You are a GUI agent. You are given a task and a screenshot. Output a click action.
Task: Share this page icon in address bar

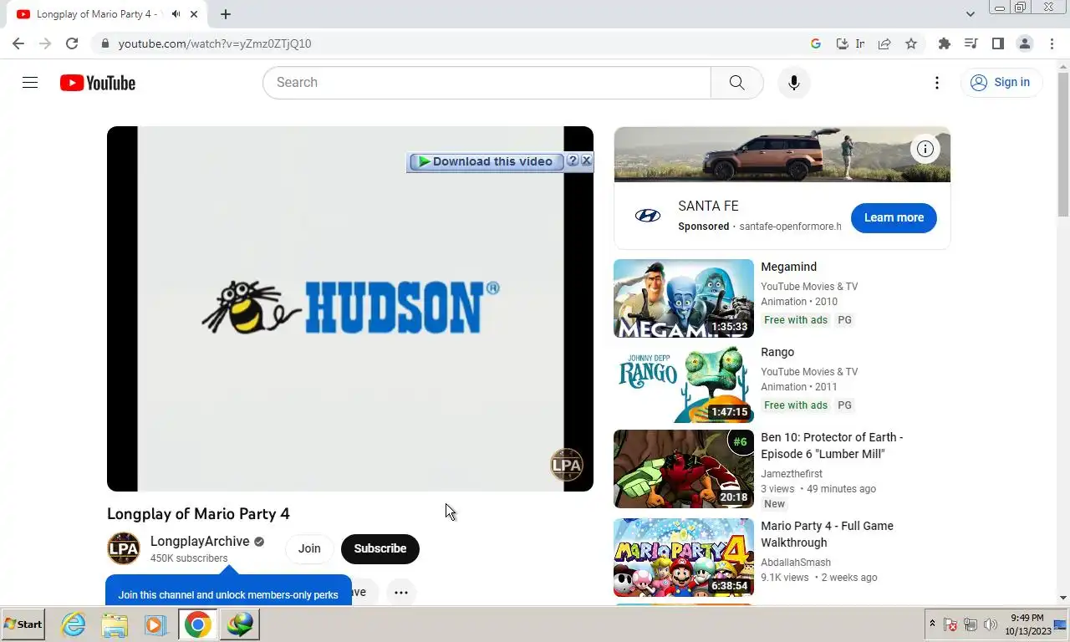point(884,43)
